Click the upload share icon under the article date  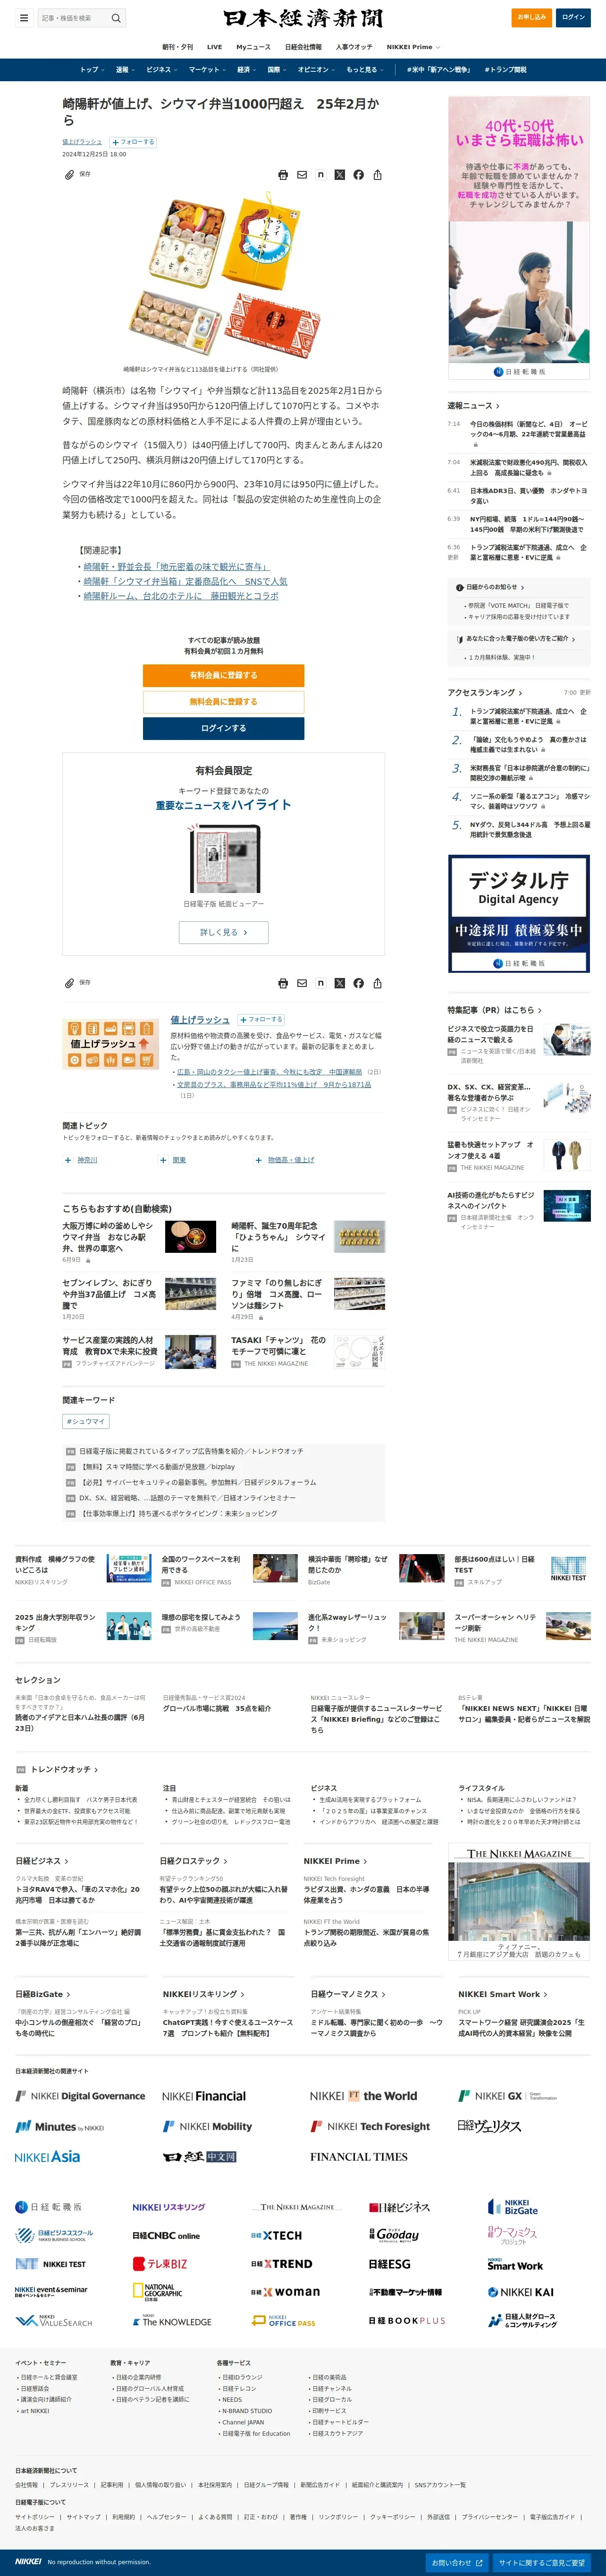[x=378, y=175]
